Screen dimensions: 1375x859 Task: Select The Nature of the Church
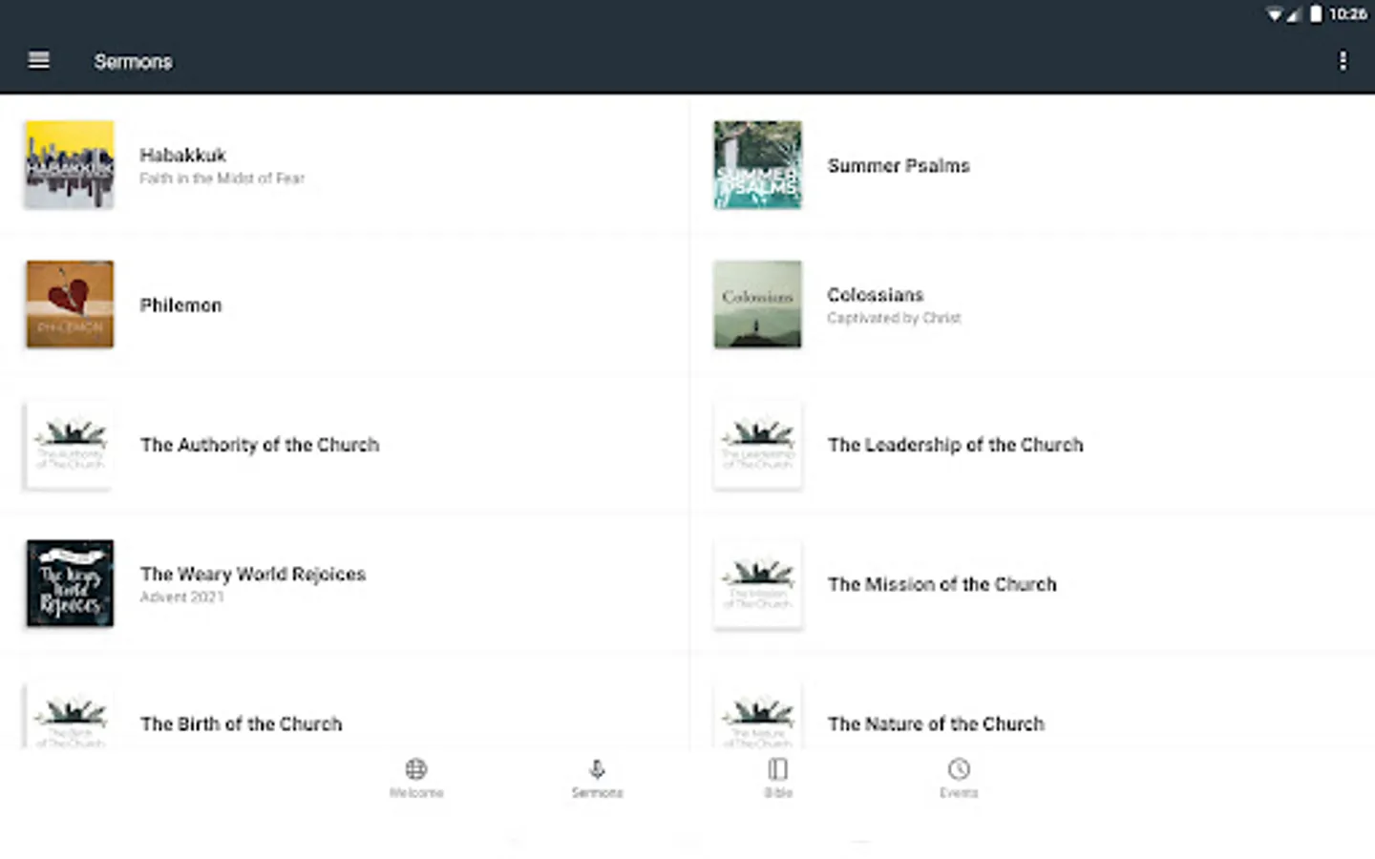click(936, 723)
